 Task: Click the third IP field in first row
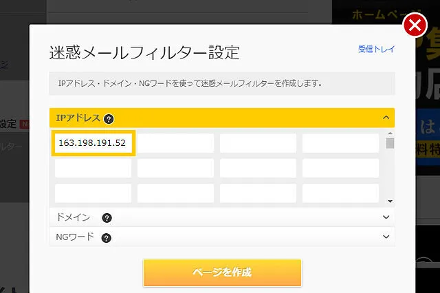pos(258,143)
